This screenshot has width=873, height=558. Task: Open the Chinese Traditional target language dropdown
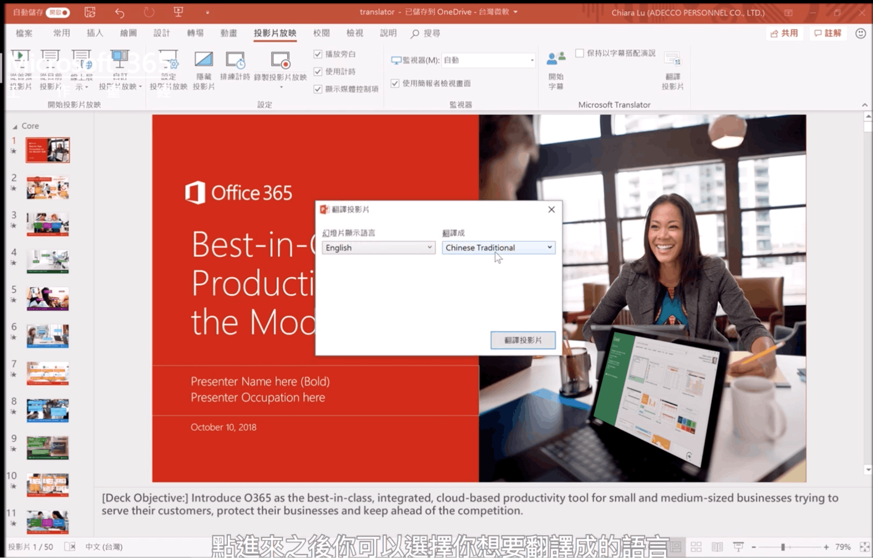coord(498,248)
